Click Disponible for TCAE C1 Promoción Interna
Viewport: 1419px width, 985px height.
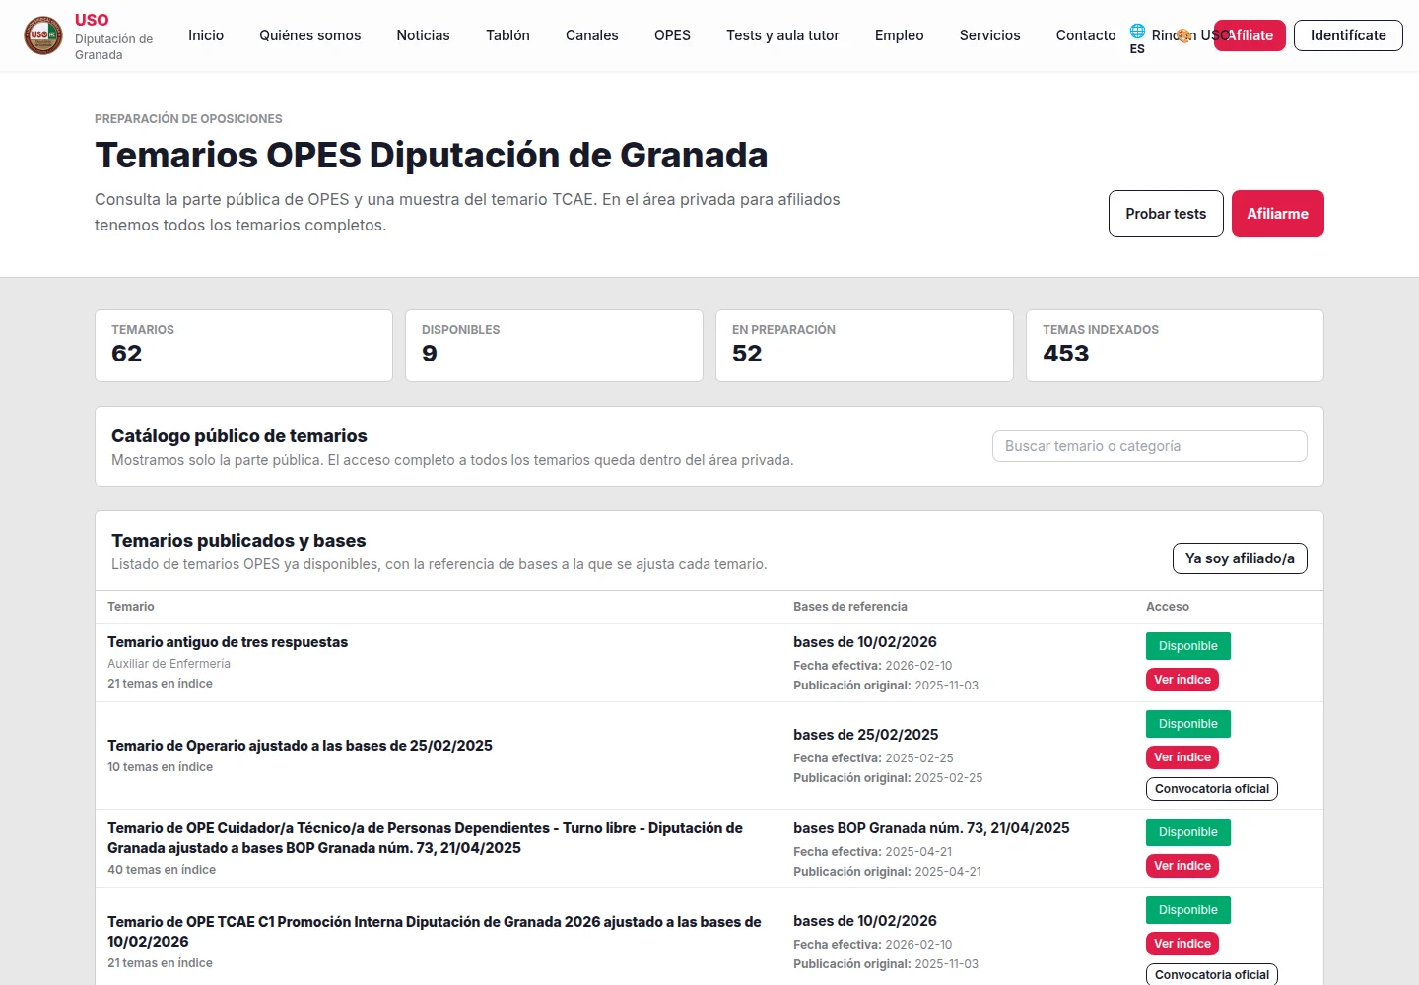1188,910
